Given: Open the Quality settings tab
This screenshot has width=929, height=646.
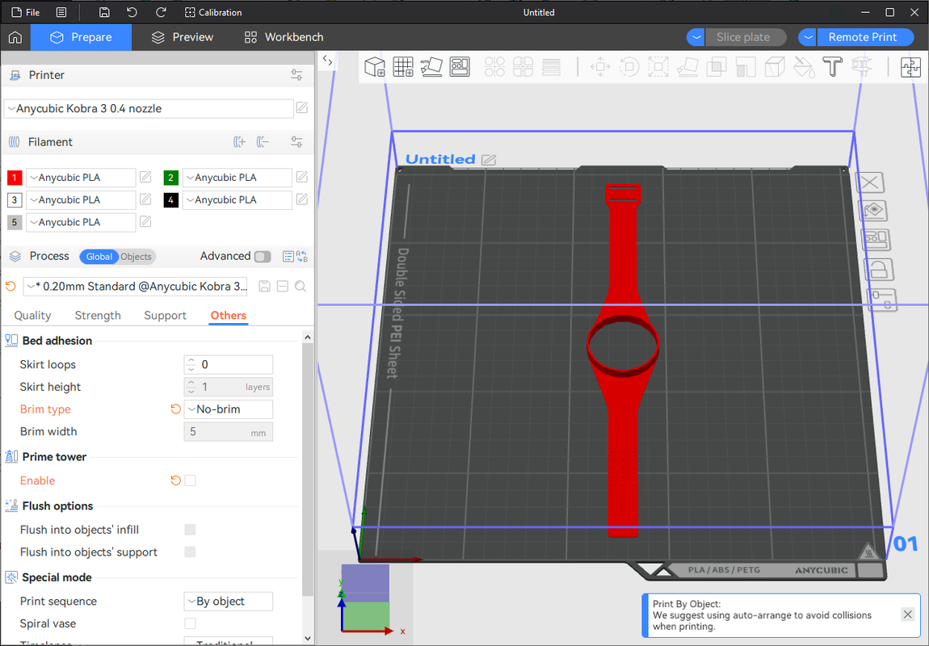Looking at the screenshot, I should click(32, 316).
